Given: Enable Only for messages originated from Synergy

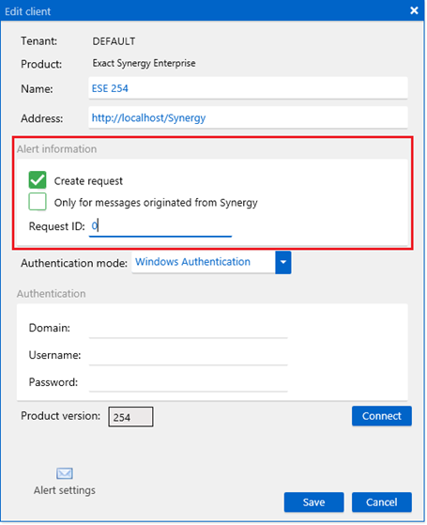Looking at the screenshot, I should point(38,202).
